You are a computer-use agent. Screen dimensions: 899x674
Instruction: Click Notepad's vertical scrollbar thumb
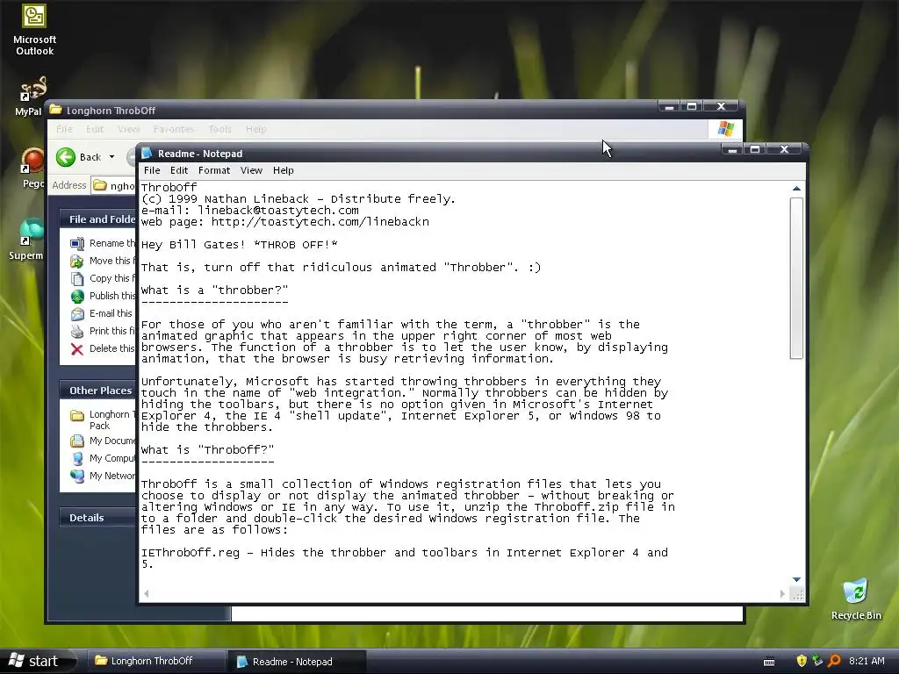(x=796, y=278)
